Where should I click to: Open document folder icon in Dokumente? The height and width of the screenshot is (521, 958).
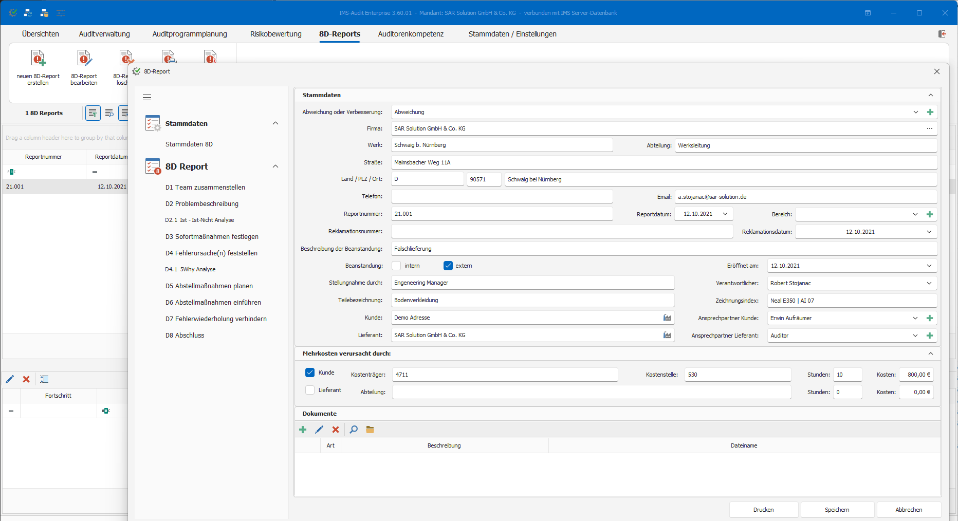[x=370, y=430]
